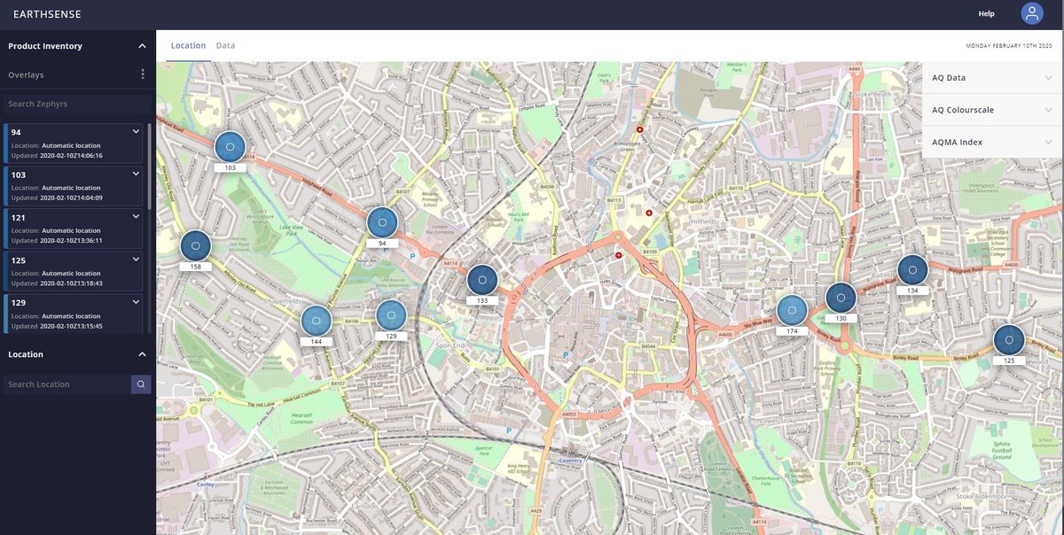This screenshot has width=1064, height=535.
Task: Click the 'Updated 2020-02-10Z14:04:09' timestamp of Zephyr 103
Action: pyautogui.click(x=57, y=198)
